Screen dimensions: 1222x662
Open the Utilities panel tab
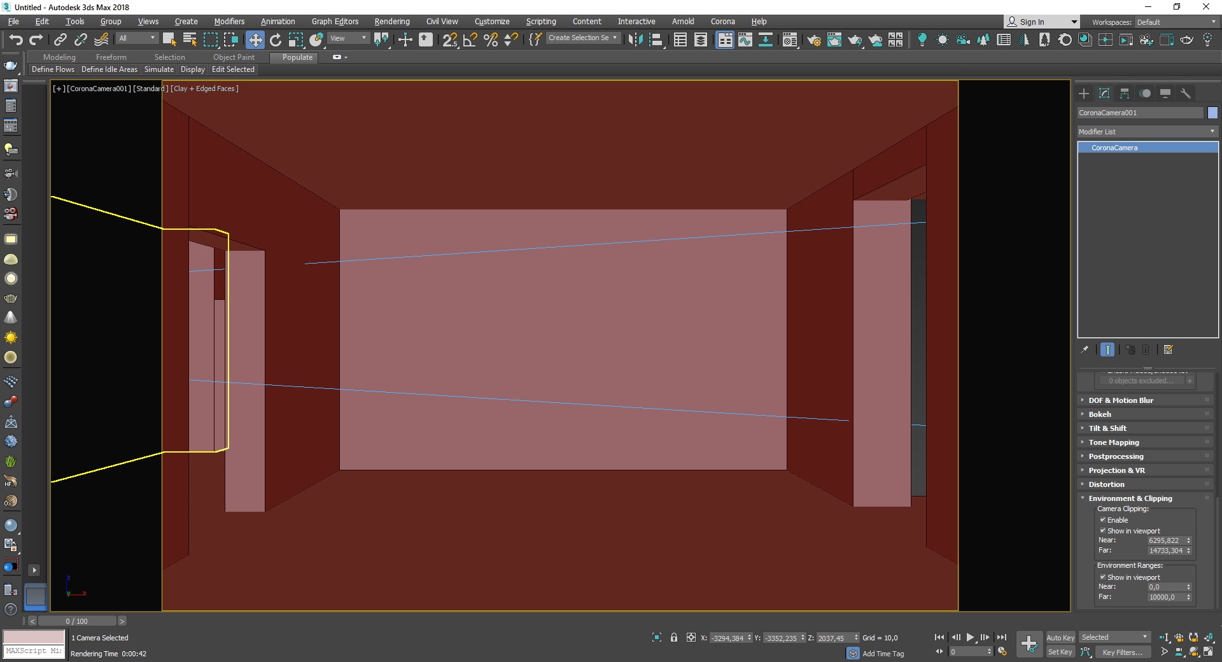1186,94
